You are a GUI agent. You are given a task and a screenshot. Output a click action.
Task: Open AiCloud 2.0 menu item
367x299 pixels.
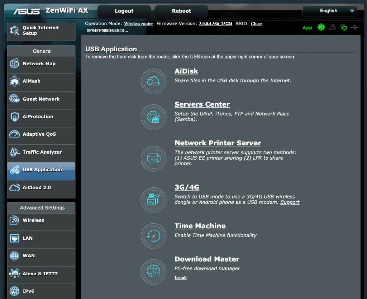pyautogui.click(x=41, y=189)
